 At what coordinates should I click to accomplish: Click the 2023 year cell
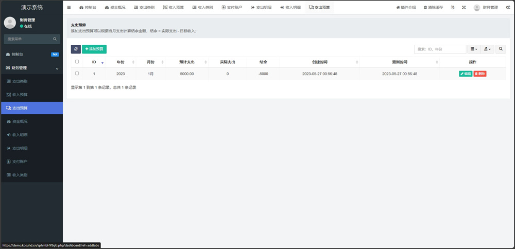(x=121, y=74)
